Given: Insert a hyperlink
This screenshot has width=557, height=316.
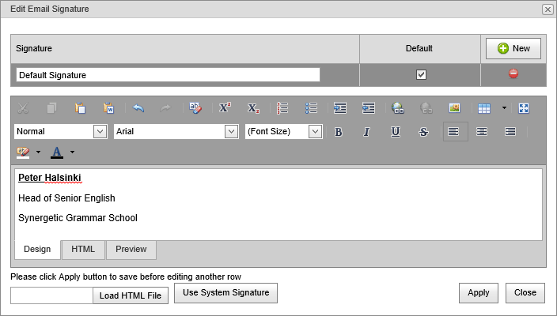Looking at the screenshot, I should click(x=397, y=107).
